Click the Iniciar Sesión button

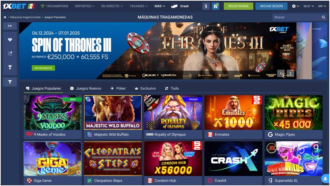[x=272, y=6]
